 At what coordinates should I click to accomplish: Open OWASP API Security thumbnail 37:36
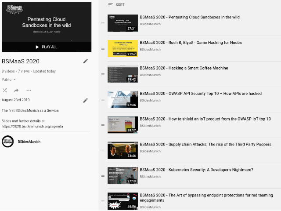(123, 99)
